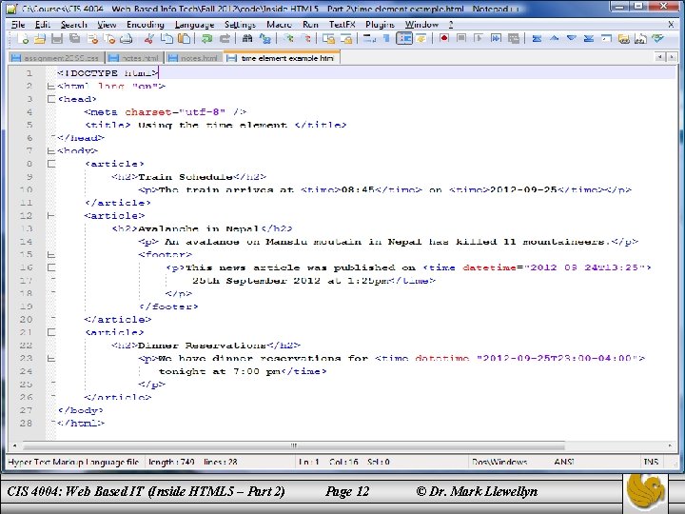The width and height of the screenshot is (685, 514).
Task: Click the Synchronize horizontal scrolling icon
Action: pyautogui.click(x=346, y=39)
